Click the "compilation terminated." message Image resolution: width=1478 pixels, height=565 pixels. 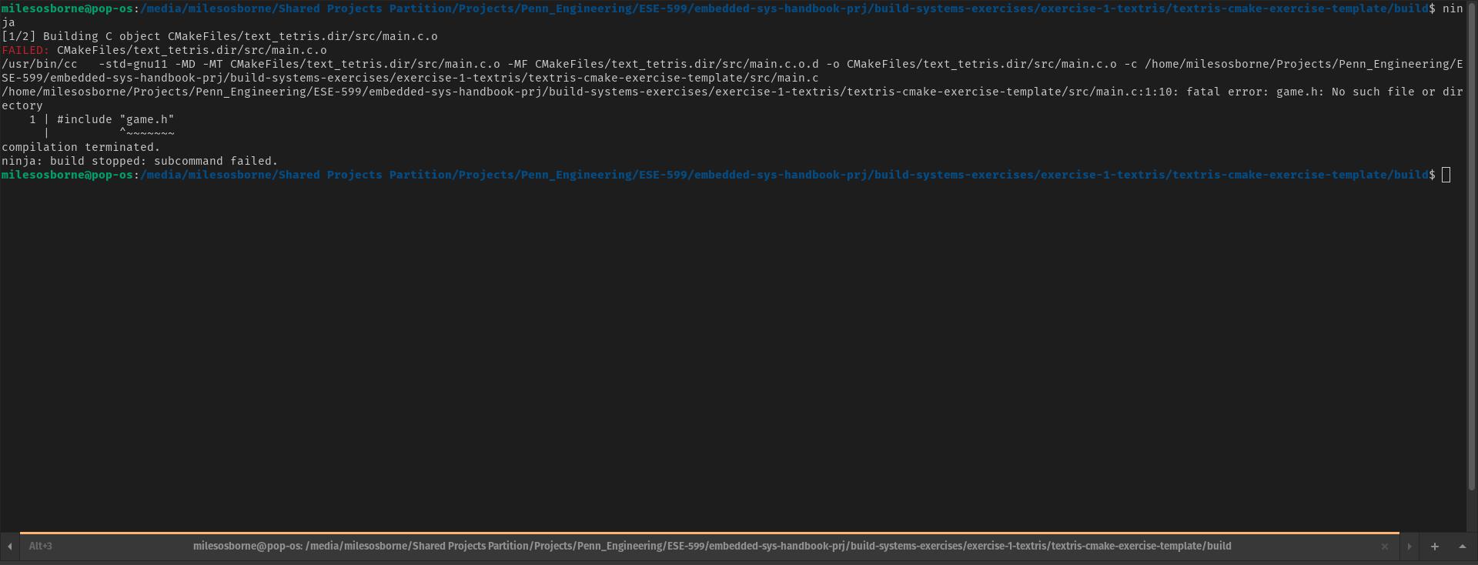pyautogui.click(x=81, y=148)
